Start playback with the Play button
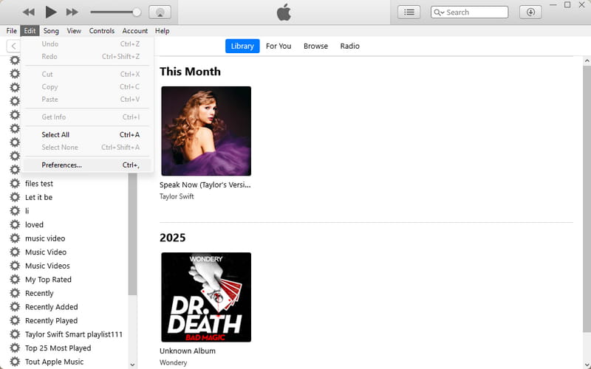 tap(50, 12)
